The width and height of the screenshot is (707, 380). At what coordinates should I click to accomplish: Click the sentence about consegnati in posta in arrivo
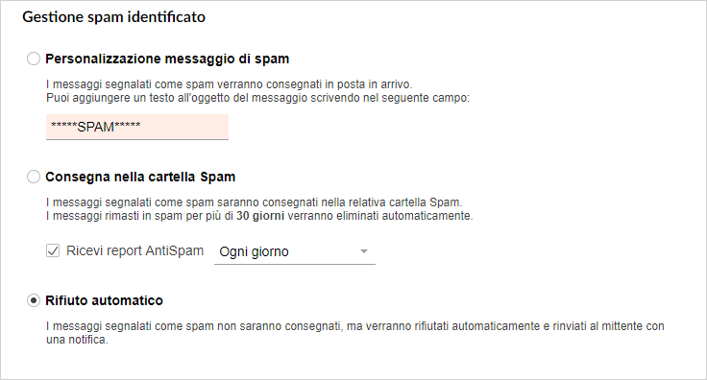tap(229, 84)
